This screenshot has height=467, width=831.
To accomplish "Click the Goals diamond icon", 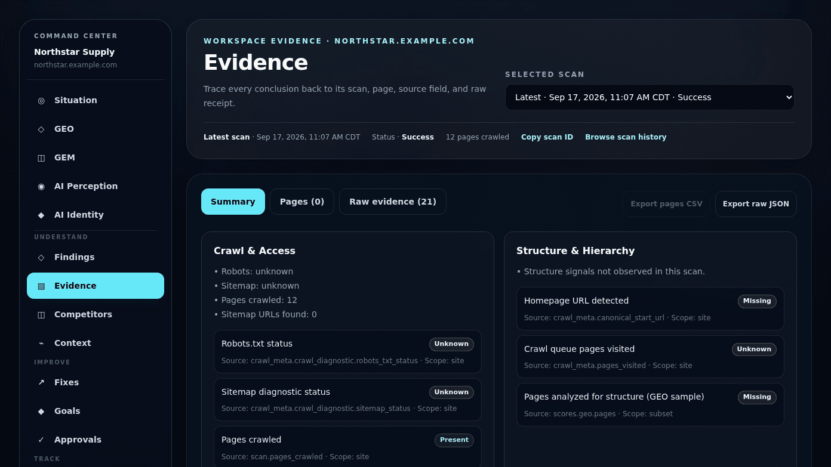I will click(41, 412).
